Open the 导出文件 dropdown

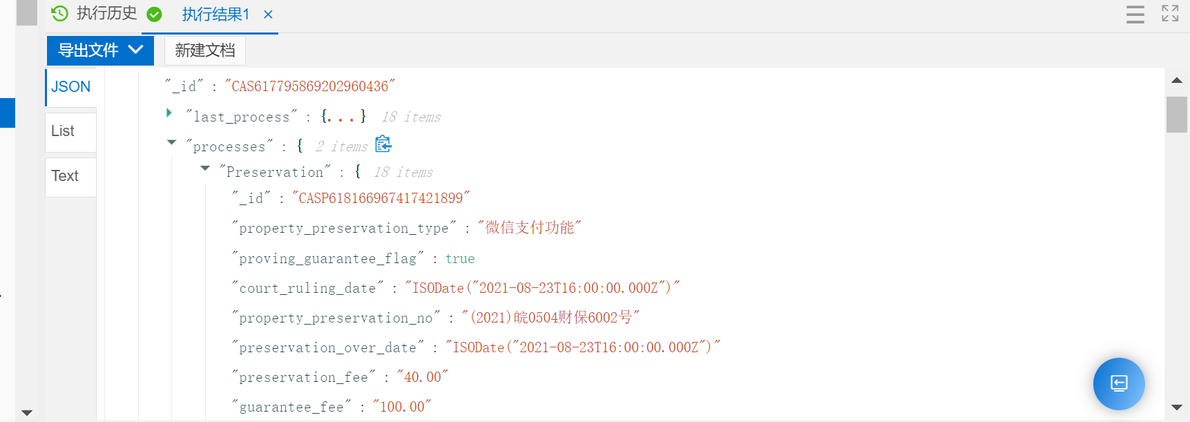[100, 50]
